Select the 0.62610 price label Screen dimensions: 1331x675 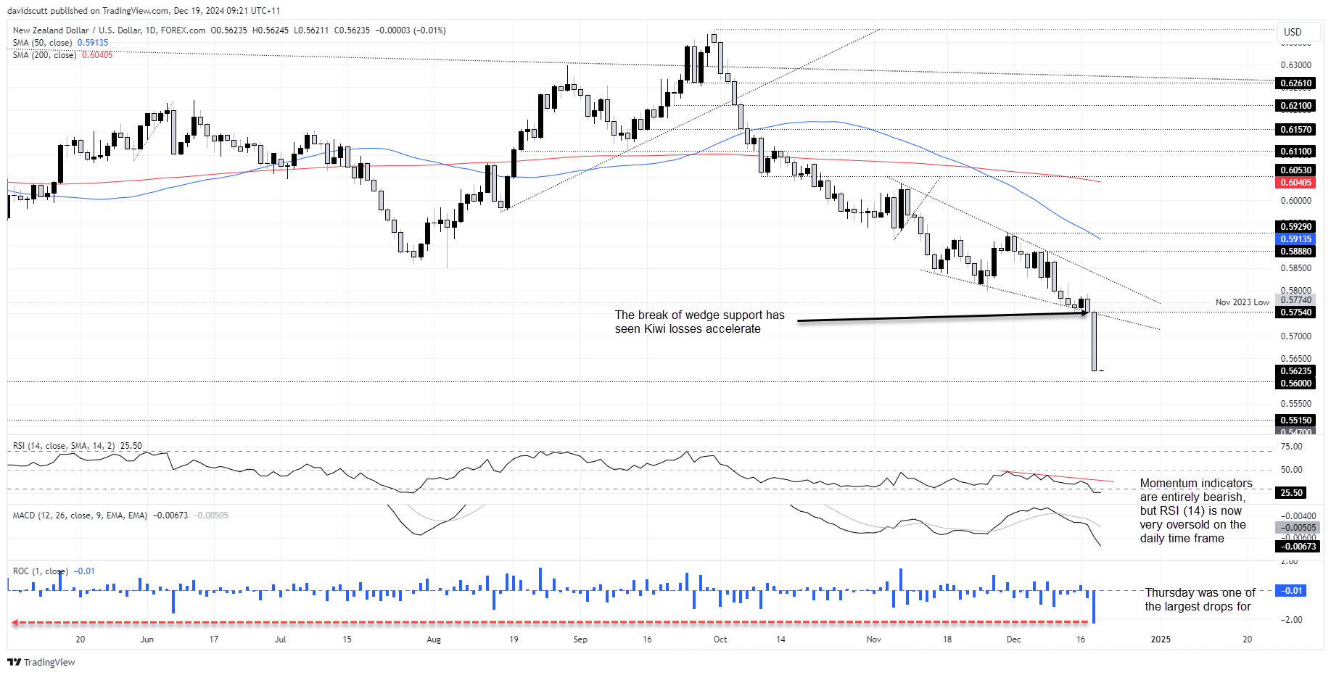[x=1295, y=83]
